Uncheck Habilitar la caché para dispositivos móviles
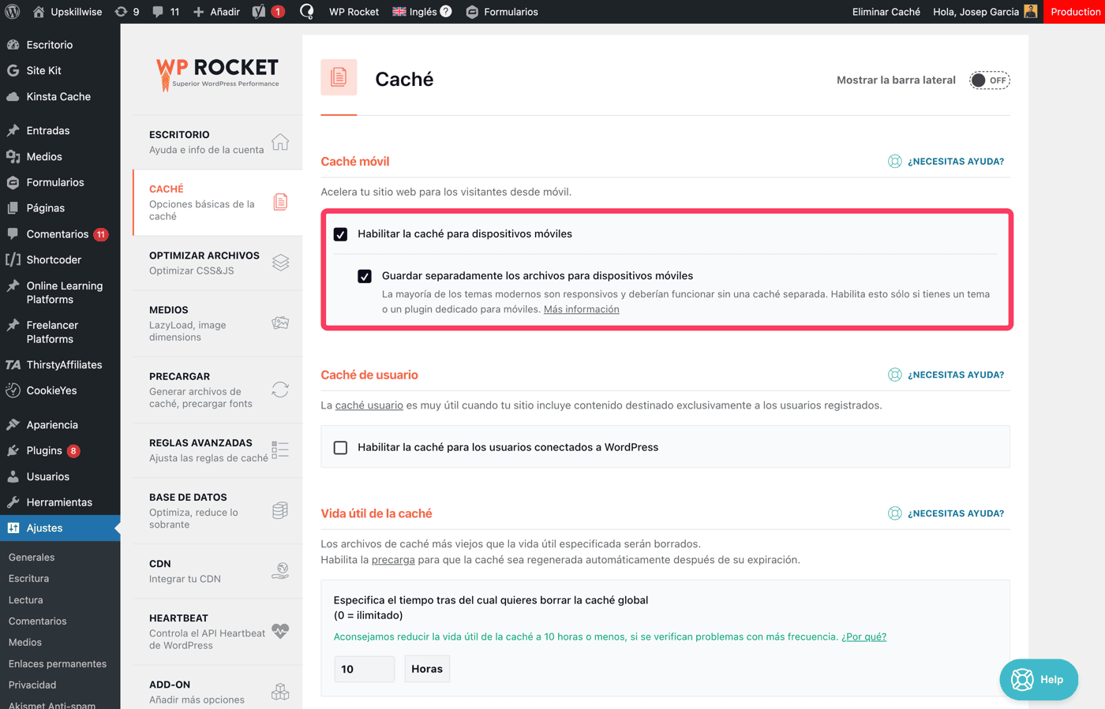This screenshot has height=709, width=1105. (340, 234)
